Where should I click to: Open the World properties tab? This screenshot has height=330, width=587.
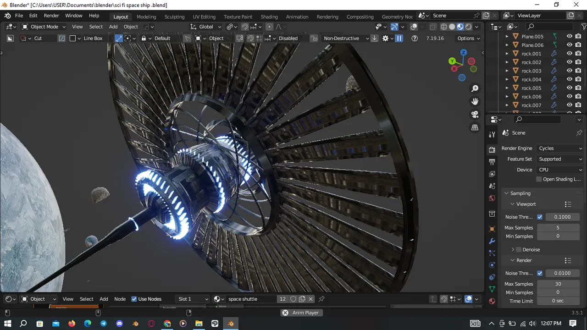tap(492, 198)
